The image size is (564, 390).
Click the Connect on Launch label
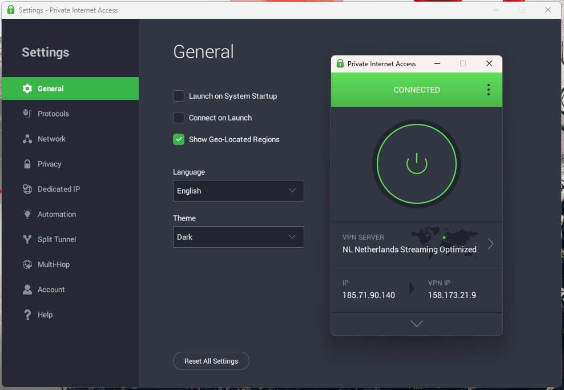220,118
